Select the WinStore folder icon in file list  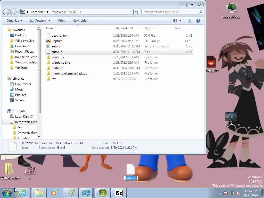[48, 57]
